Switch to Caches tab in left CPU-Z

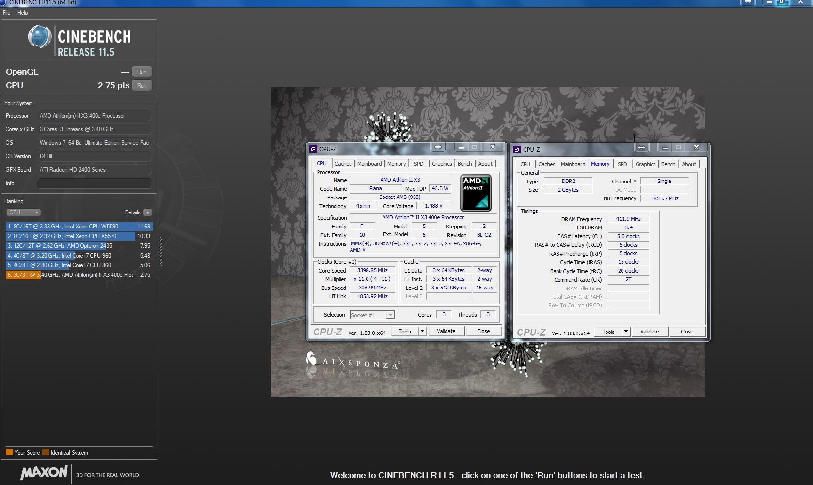[x=343, y=164]
